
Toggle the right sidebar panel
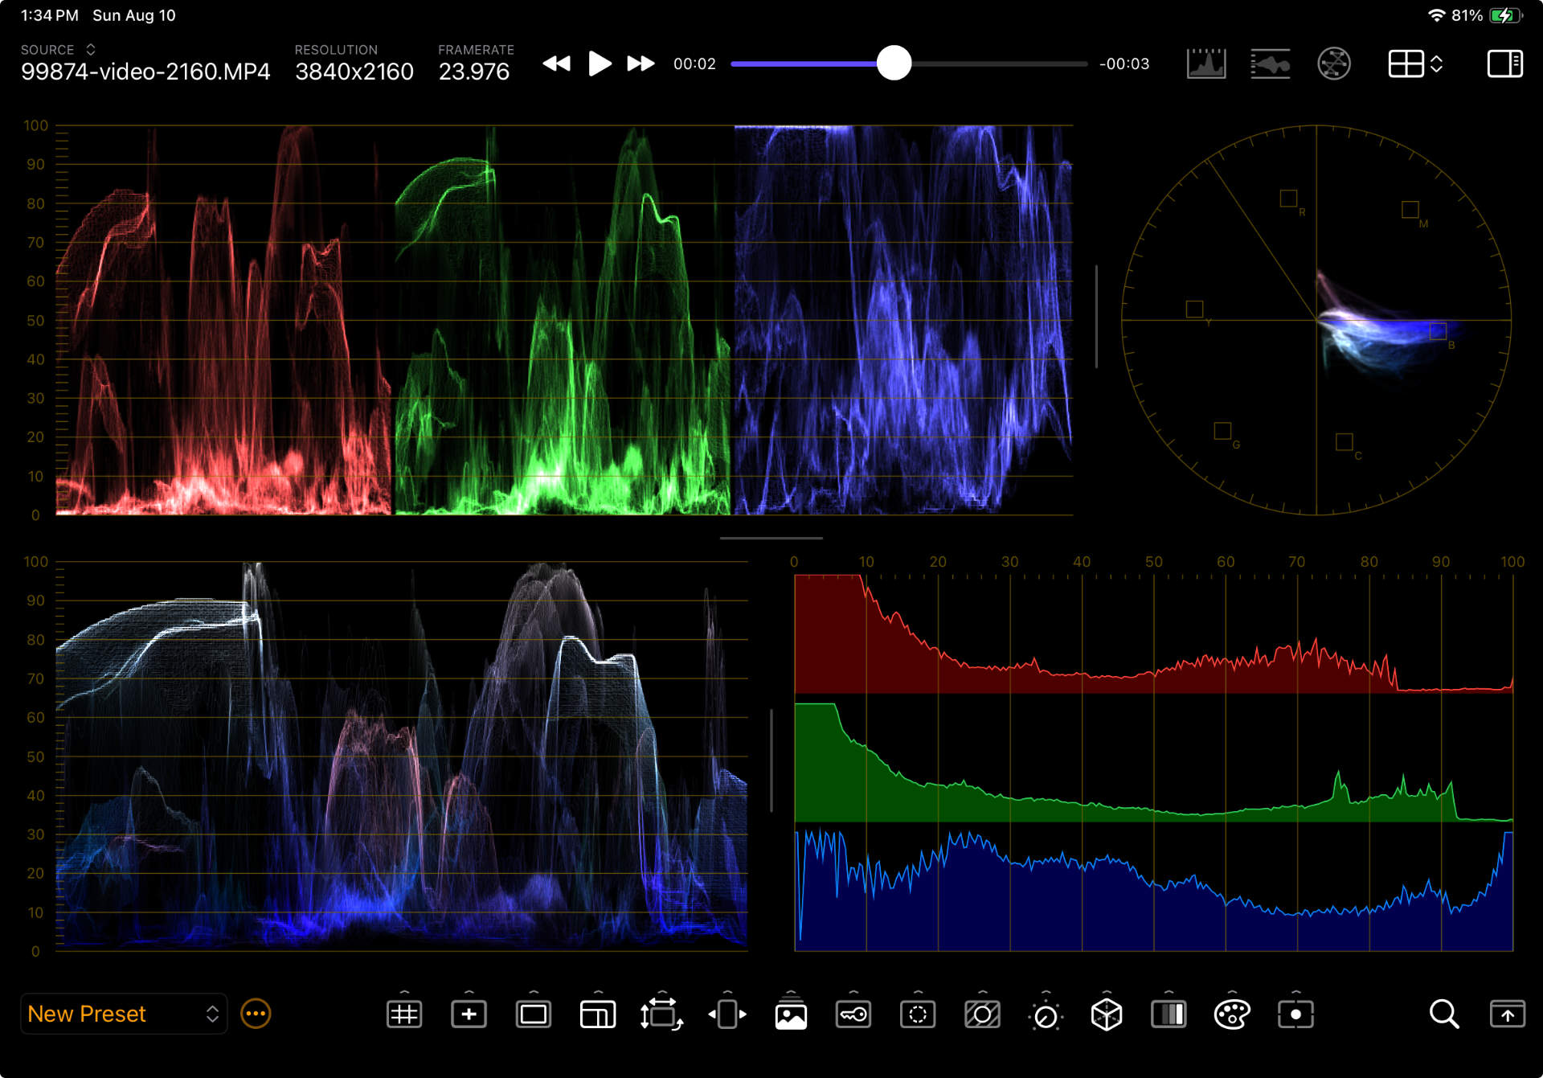tap(1504, 64)
